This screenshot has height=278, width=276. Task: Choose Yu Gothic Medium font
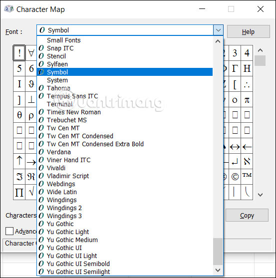125,240
